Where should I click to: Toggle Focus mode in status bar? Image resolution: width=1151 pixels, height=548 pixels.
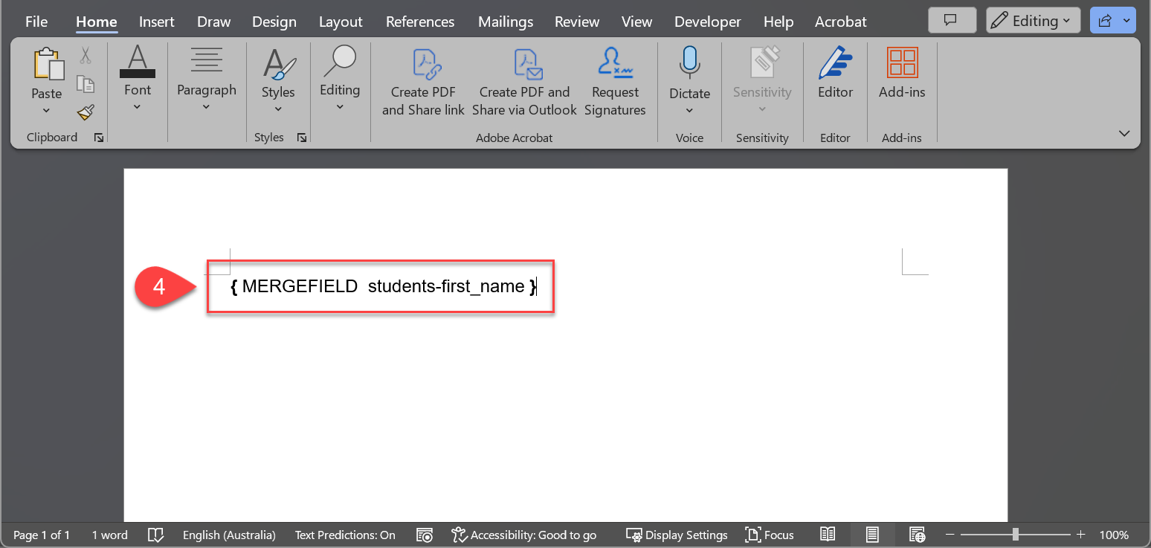click(x=770, y=535)
